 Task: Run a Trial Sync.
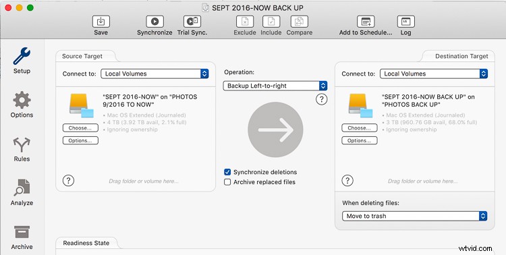pyautogui.click(x=192, y=22)
